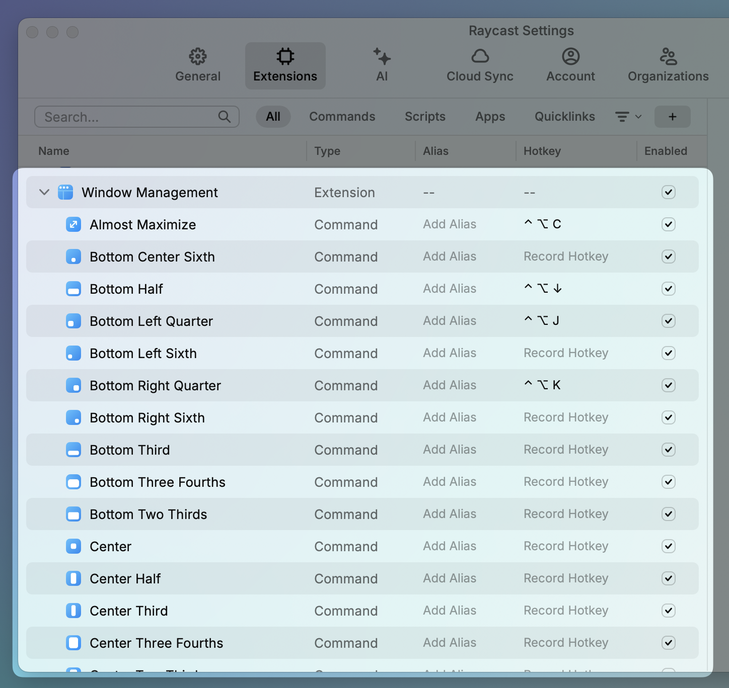This screenshot has width=729, height=688.
Task: Click the Name column header
Action: pyautogui.click(x=54, y=151)
